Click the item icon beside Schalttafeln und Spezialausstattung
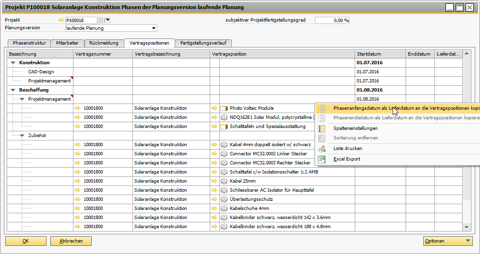Viewport: 480px width, 254px height. (224, 127)
